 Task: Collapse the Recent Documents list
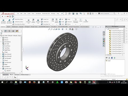(106, 29)
